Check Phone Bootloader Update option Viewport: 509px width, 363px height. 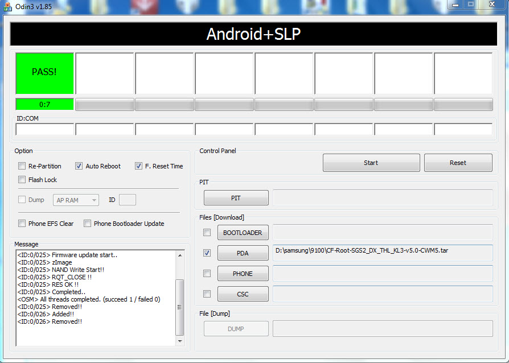click(x=87, y=224)
